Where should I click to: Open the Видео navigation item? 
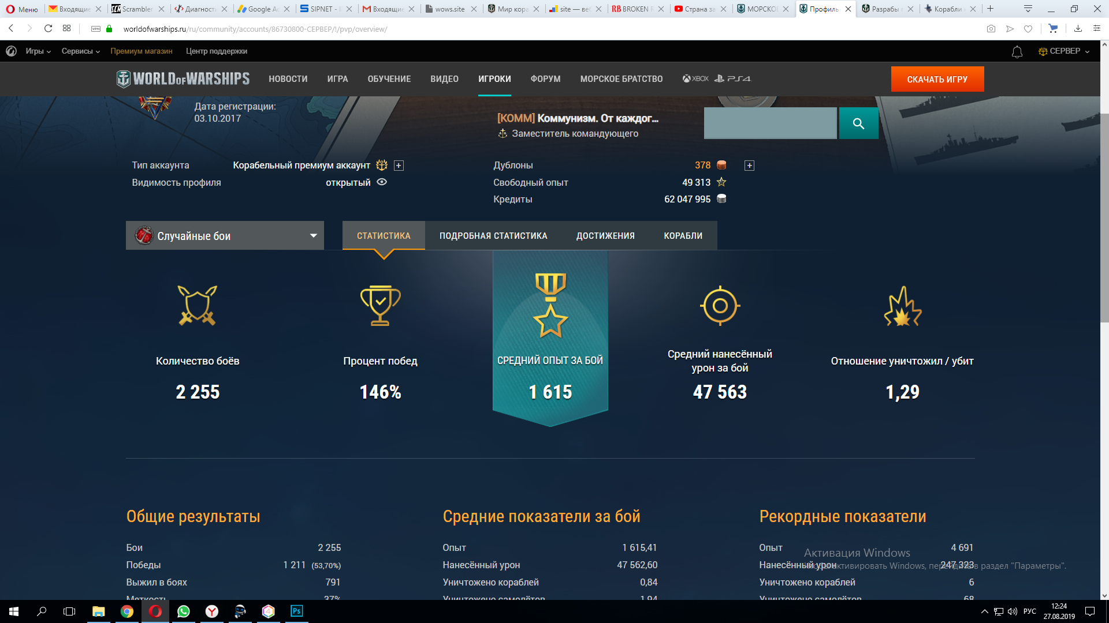tap(444, 79)
